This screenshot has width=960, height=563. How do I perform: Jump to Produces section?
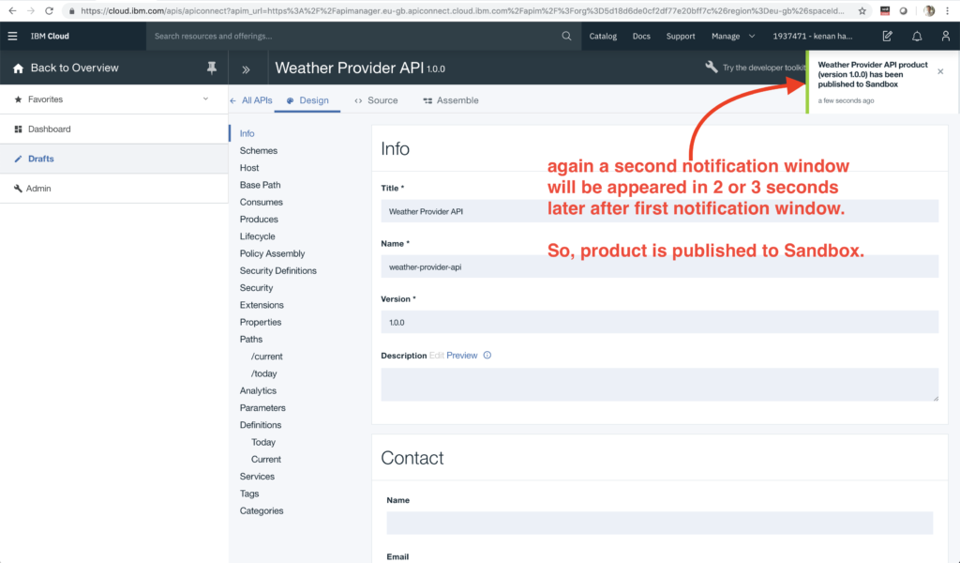coord(259,220)
